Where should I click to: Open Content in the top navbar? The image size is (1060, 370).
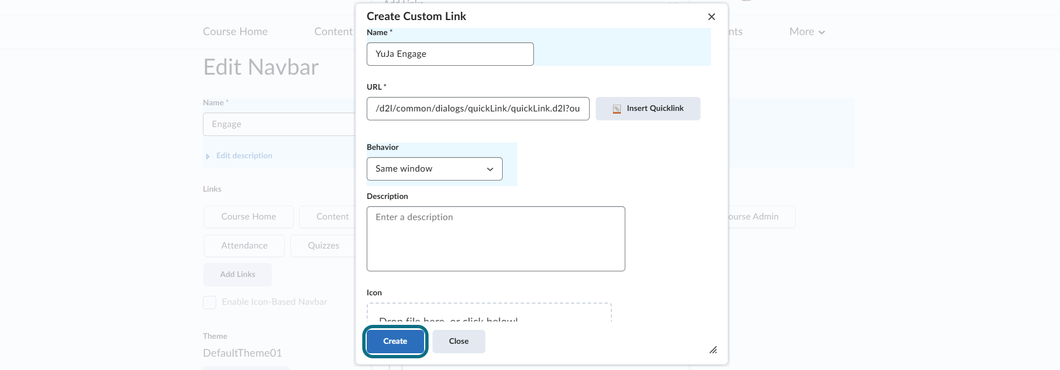(x=333, y=32)
